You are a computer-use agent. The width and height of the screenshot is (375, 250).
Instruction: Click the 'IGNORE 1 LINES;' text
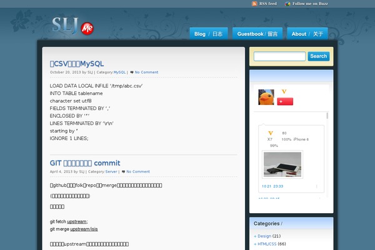click(69, 138)
